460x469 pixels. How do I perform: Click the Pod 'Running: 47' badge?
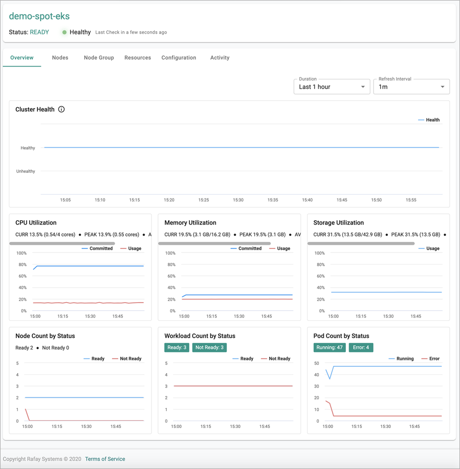(330, 348)
